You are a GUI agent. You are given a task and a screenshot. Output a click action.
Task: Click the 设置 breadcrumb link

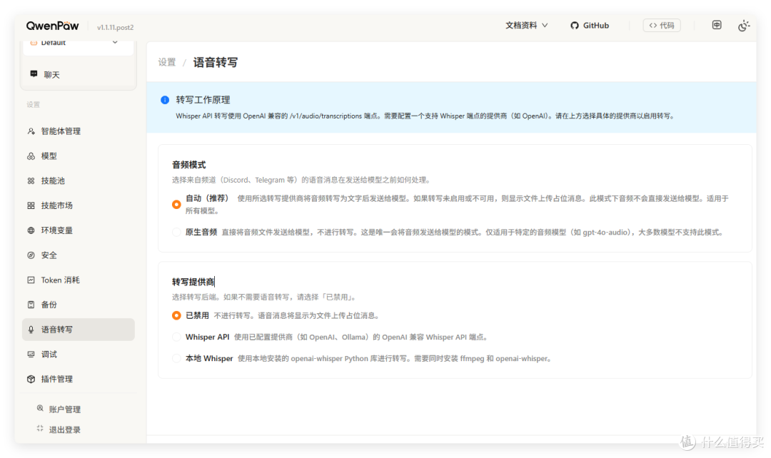[166, 62]
